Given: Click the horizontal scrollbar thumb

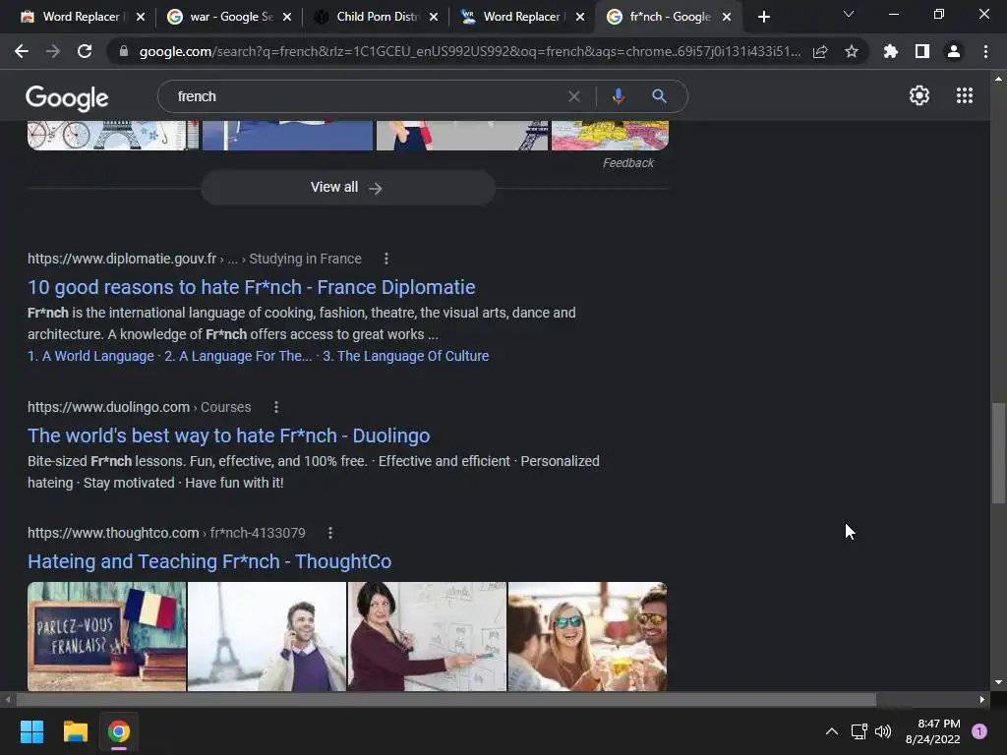Looking at the screenshot, I should [445, 699].
